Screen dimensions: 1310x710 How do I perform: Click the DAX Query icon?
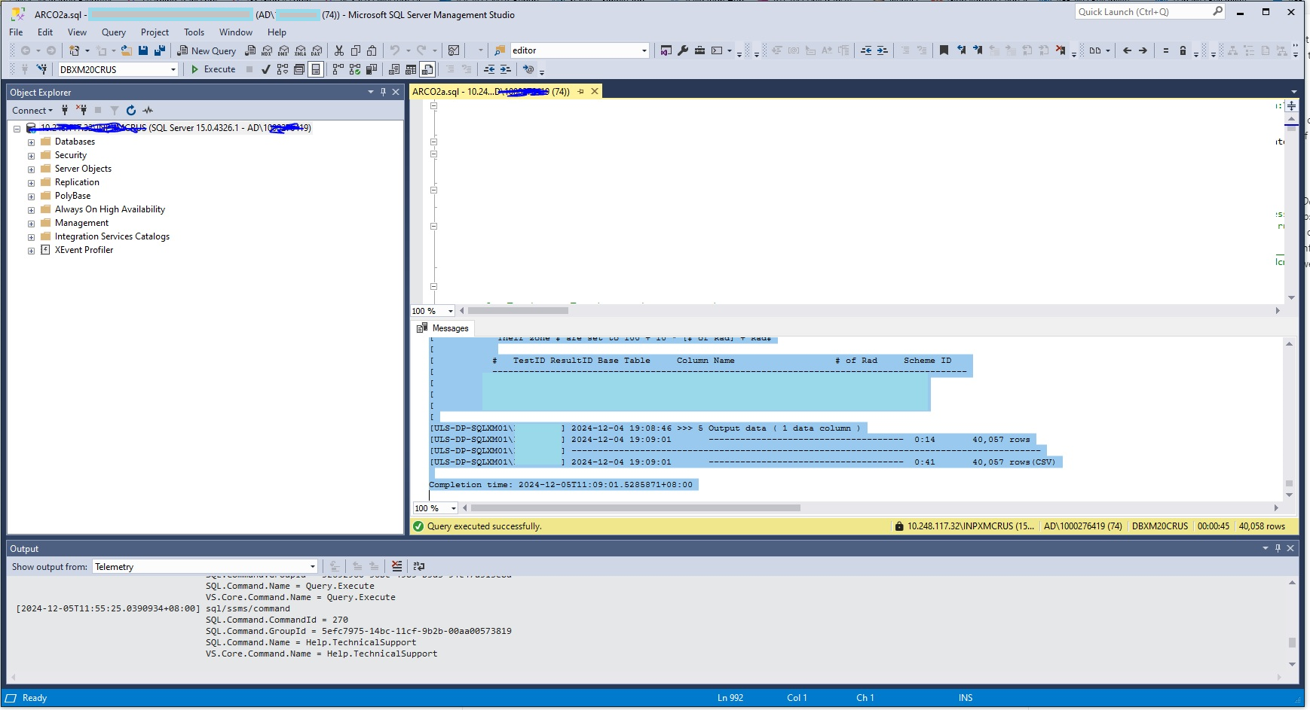point(317,50)
